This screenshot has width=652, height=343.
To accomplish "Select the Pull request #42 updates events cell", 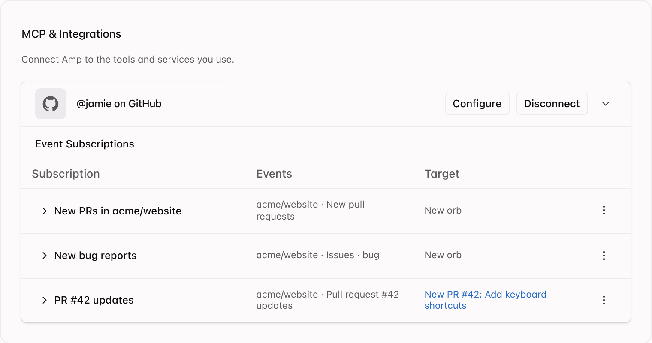I will 327,300.
